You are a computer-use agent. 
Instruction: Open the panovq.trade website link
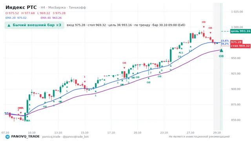click(x=51, y=137)
